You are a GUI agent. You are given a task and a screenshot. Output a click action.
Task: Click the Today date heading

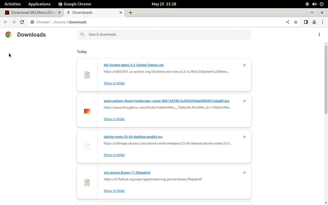(x=82, y=52)
